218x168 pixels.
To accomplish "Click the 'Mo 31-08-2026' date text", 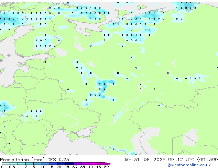I will (145, 160).
